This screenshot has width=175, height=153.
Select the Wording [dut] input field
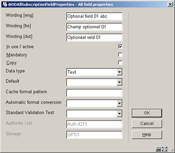click(x=94, y=38)
